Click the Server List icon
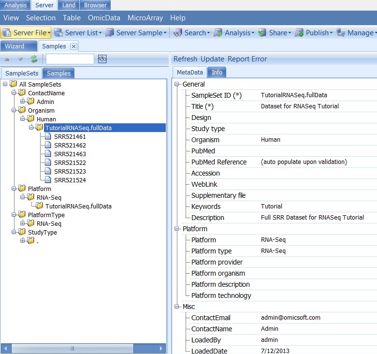 [58, 32]
